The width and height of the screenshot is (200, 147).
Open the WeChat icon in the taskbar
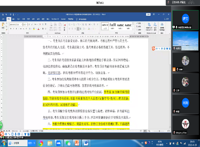tap(68, 143)
